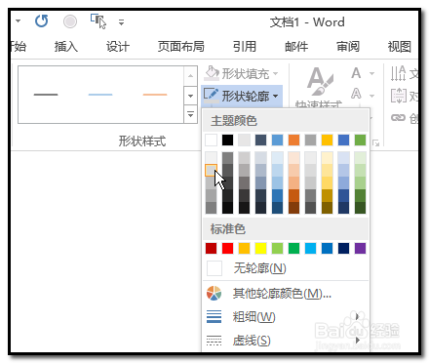
Task: Click the dashed lines icon beside 虚线
Action: click(x=214, y=341)
